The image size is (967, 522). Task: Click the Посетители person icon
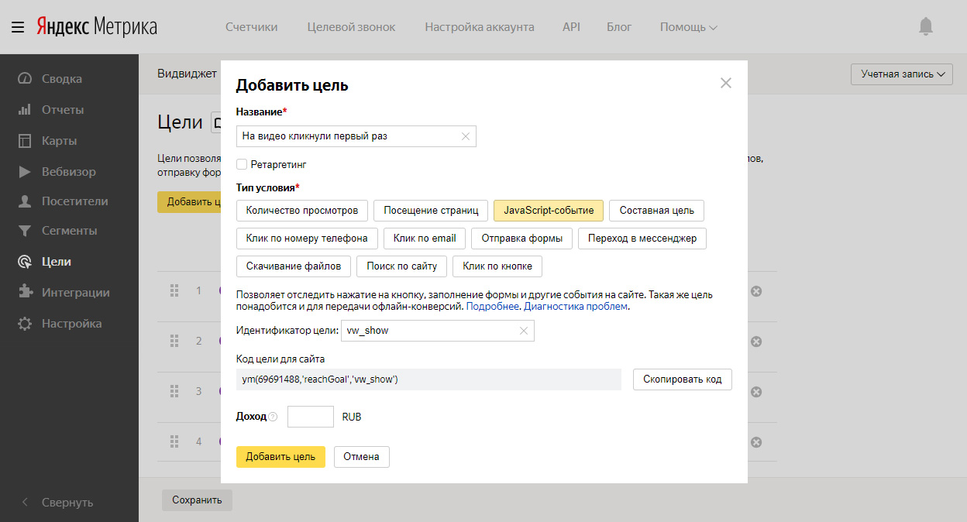click(x=25, y=201)
